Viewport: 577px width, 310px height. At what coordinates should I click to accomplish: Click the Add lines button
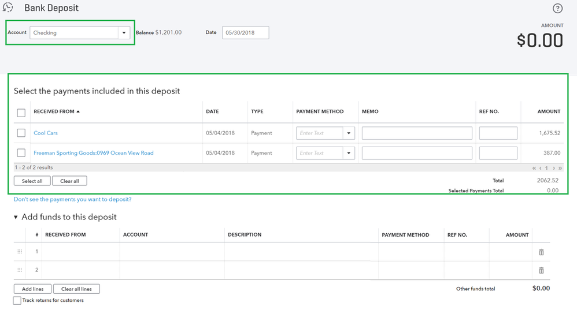[32, 289]
